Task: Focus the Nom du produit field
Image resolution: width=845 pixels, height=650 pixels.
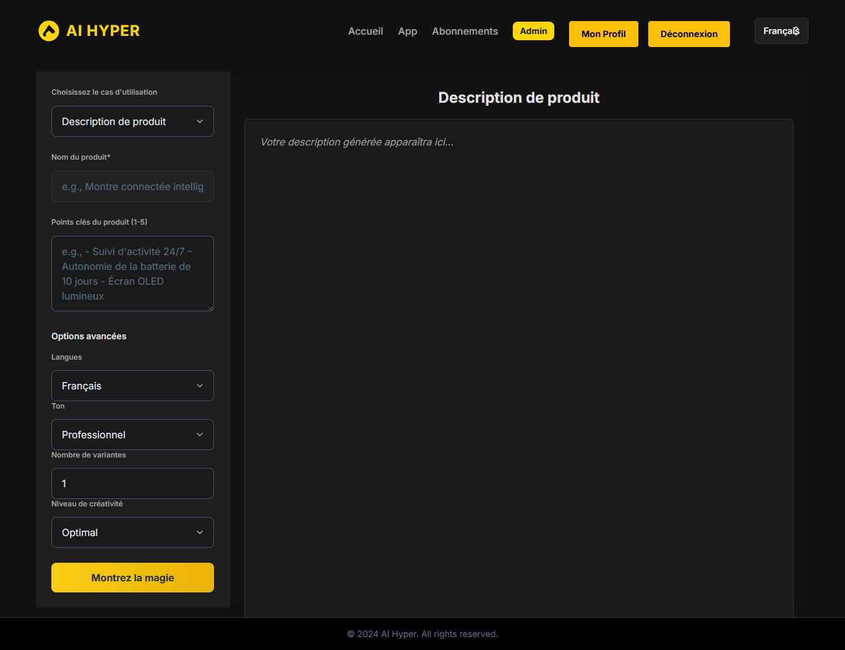Action: pyautogui.click(x=132, y=186)
